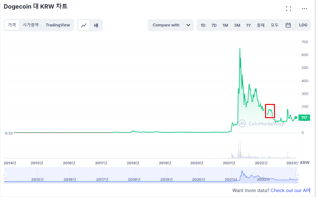The height and width of the screenshot is (197, 316).
Task: Select the 시가총액 tab
Action: (x=31, y=25)
